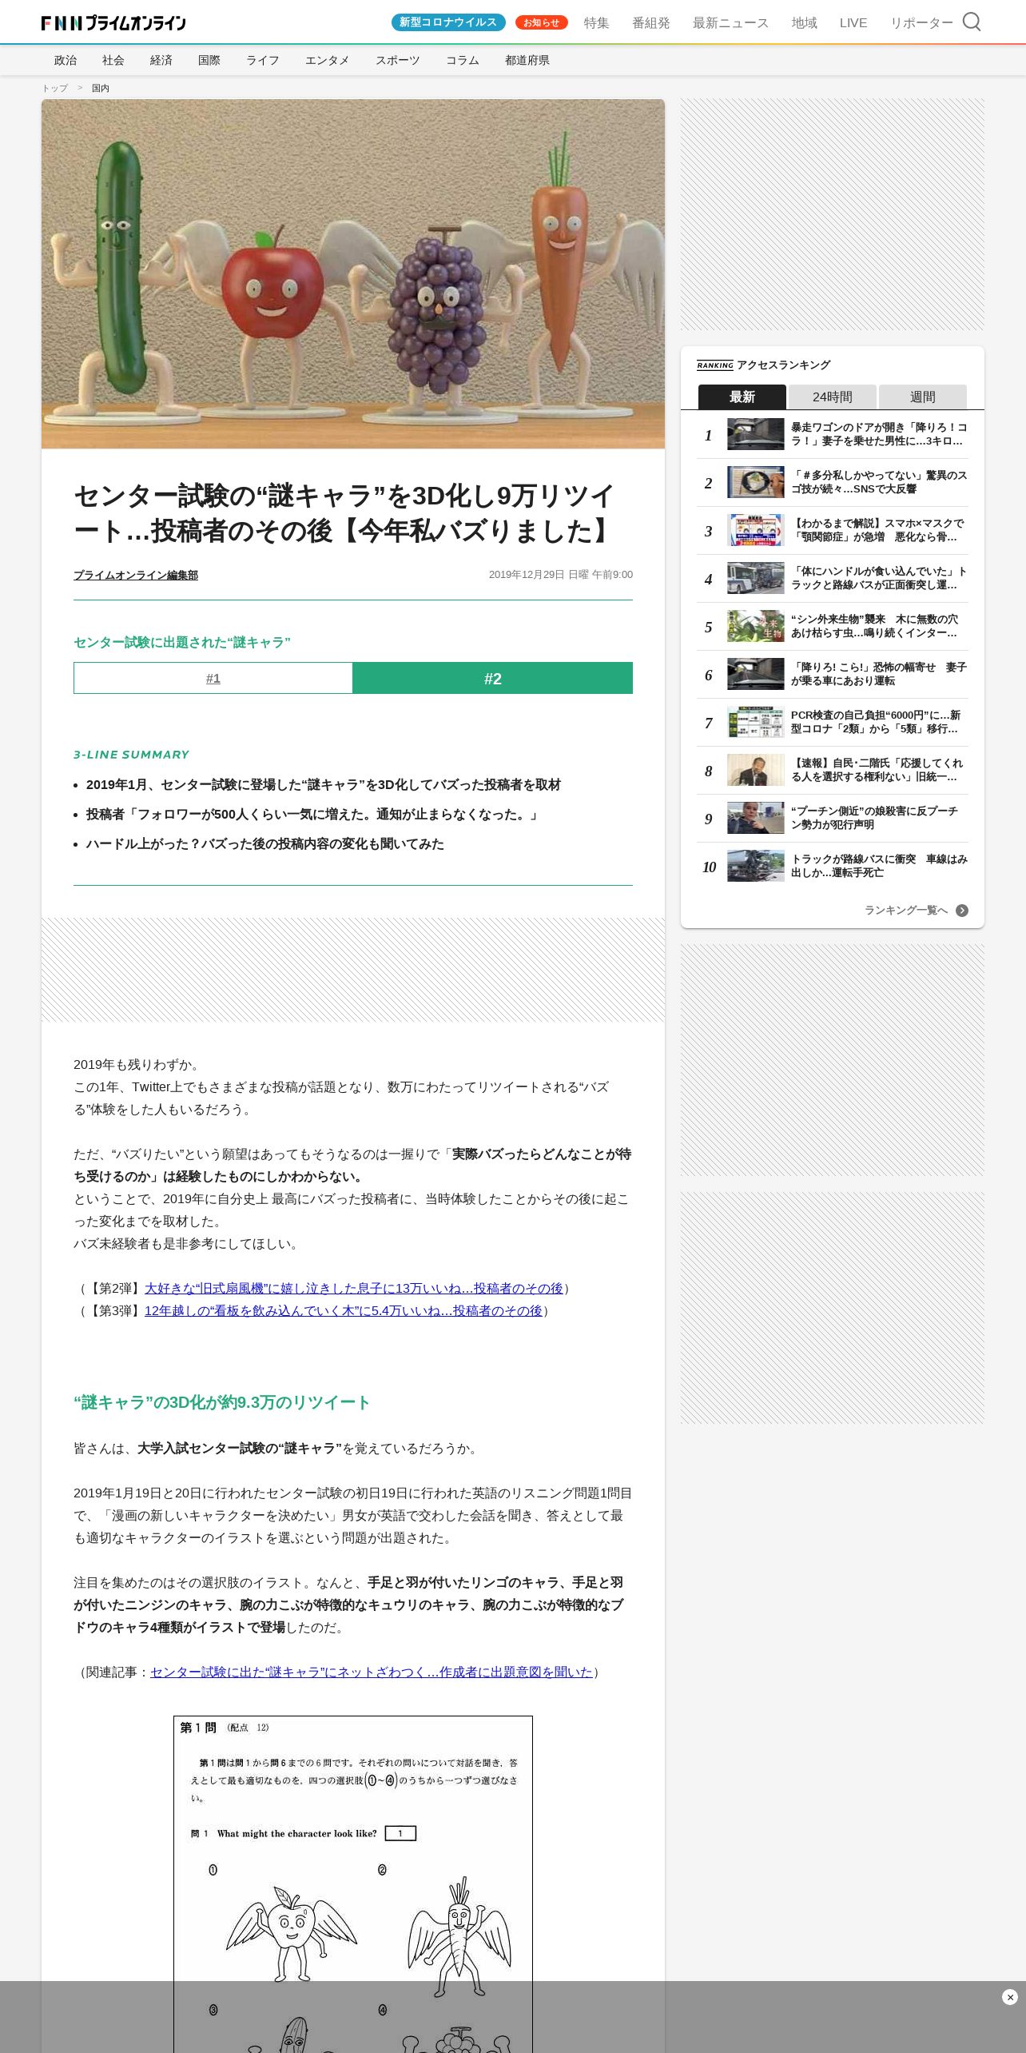Open ranking 9 プーチン側近 article
The width and height of the screenshot is (1026, 2053).
pos(879,818)
